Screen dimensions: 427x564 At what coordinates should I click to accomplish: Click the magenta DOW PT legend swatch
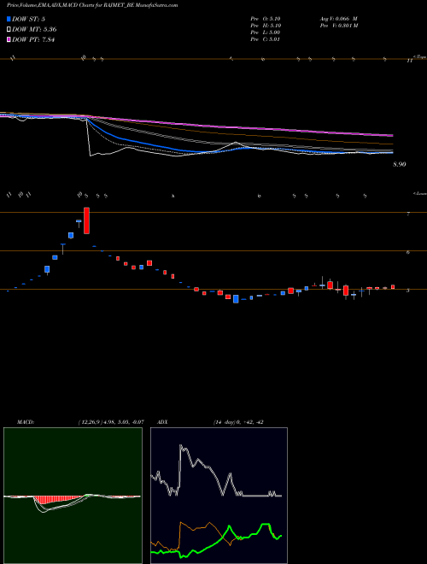(x=9, y=39)
